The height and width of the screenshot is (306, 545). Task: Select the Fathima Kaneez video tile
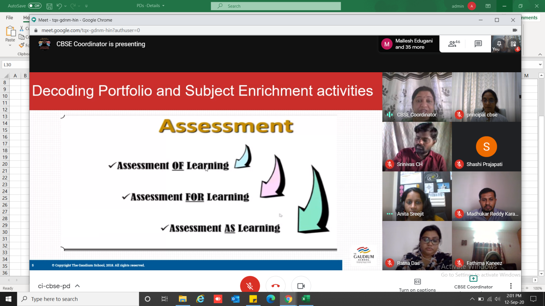tap(486, 246)
